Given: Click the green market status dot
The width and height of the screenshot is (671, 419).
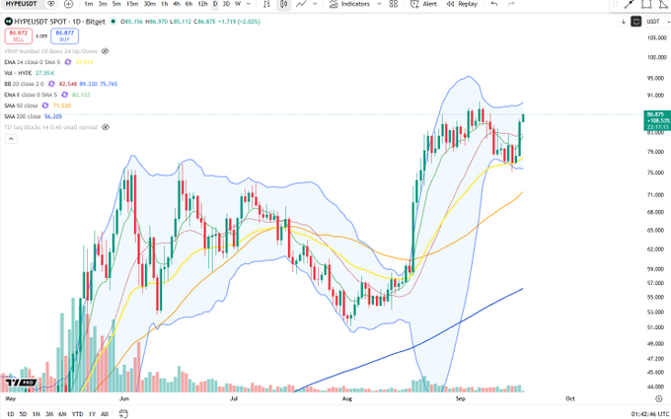Looking at the screenshot, I should 112,22.
